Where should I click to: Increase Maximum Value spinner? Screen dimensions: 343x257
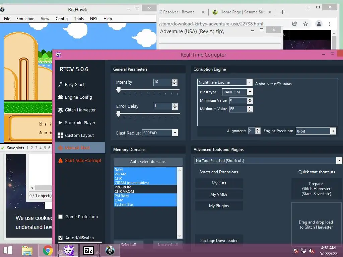pos(250,107)
